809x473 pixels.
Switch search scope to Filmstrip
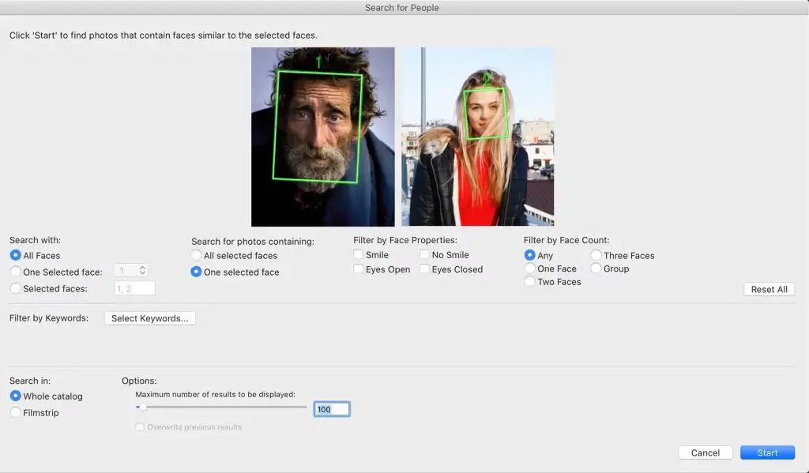(16, 413)
